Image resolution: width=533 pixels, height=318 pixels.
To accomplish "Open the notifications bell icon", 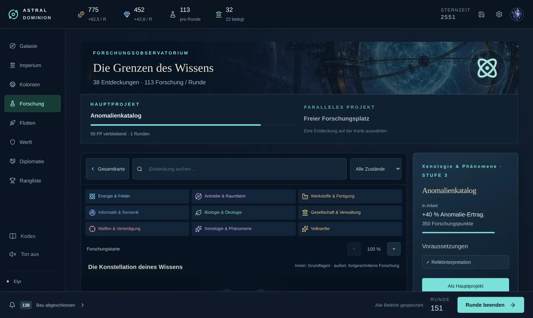I will coord(12,305).
